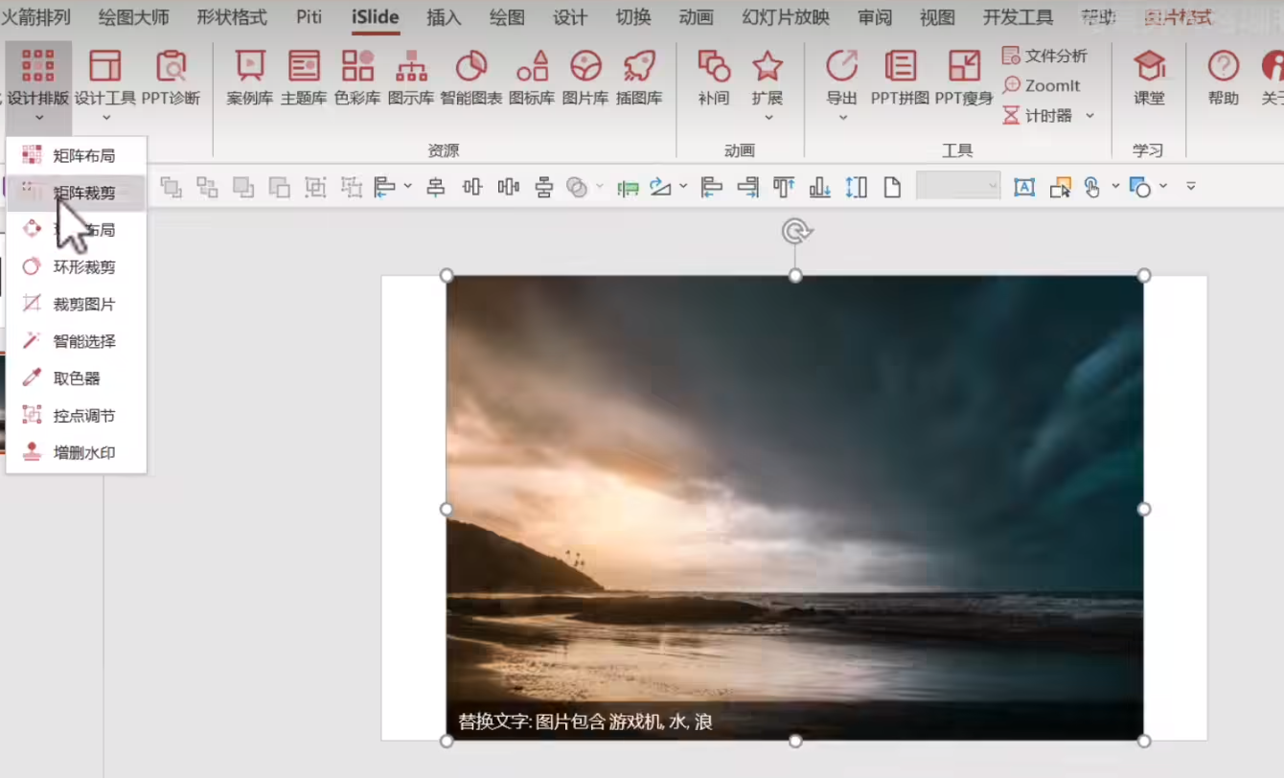Expand the rotate objects dropdown arrow
The height and width of the screenshot is (778, 1284).
click(x=683, y=187)
